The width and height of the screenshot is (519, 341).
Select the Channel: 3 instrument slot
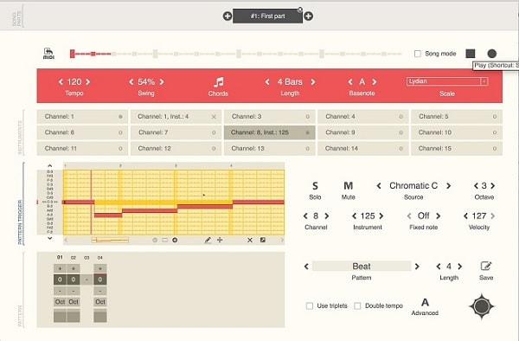tap(269, 117)
